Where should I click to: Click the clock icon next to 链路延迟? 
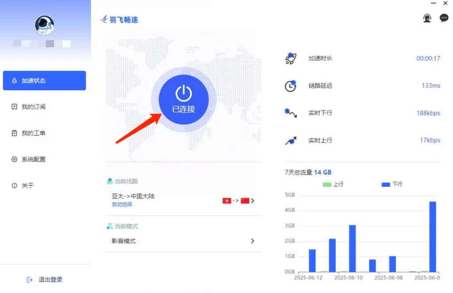[x=290, y=85]
